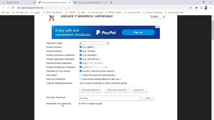214x120 pixels.
Task: Open the Design Outstanding bookmark folder
Action: point(152,12)
